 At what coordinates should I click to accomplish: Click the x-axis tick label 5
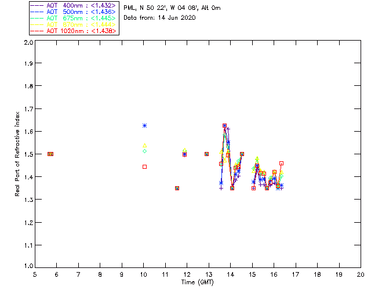[35, 274]
